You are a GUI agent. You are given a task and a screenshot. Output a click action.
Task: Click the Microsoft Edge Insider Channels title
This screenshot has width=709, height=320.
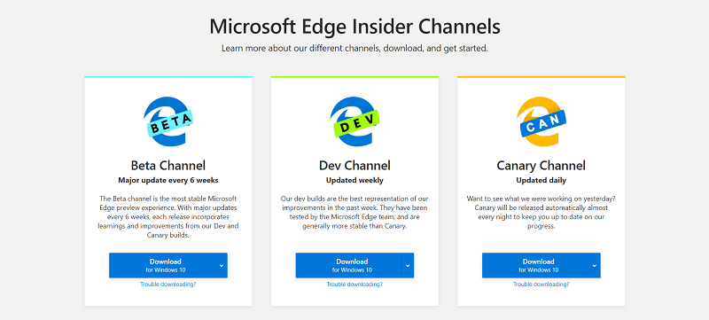point(355,27)
